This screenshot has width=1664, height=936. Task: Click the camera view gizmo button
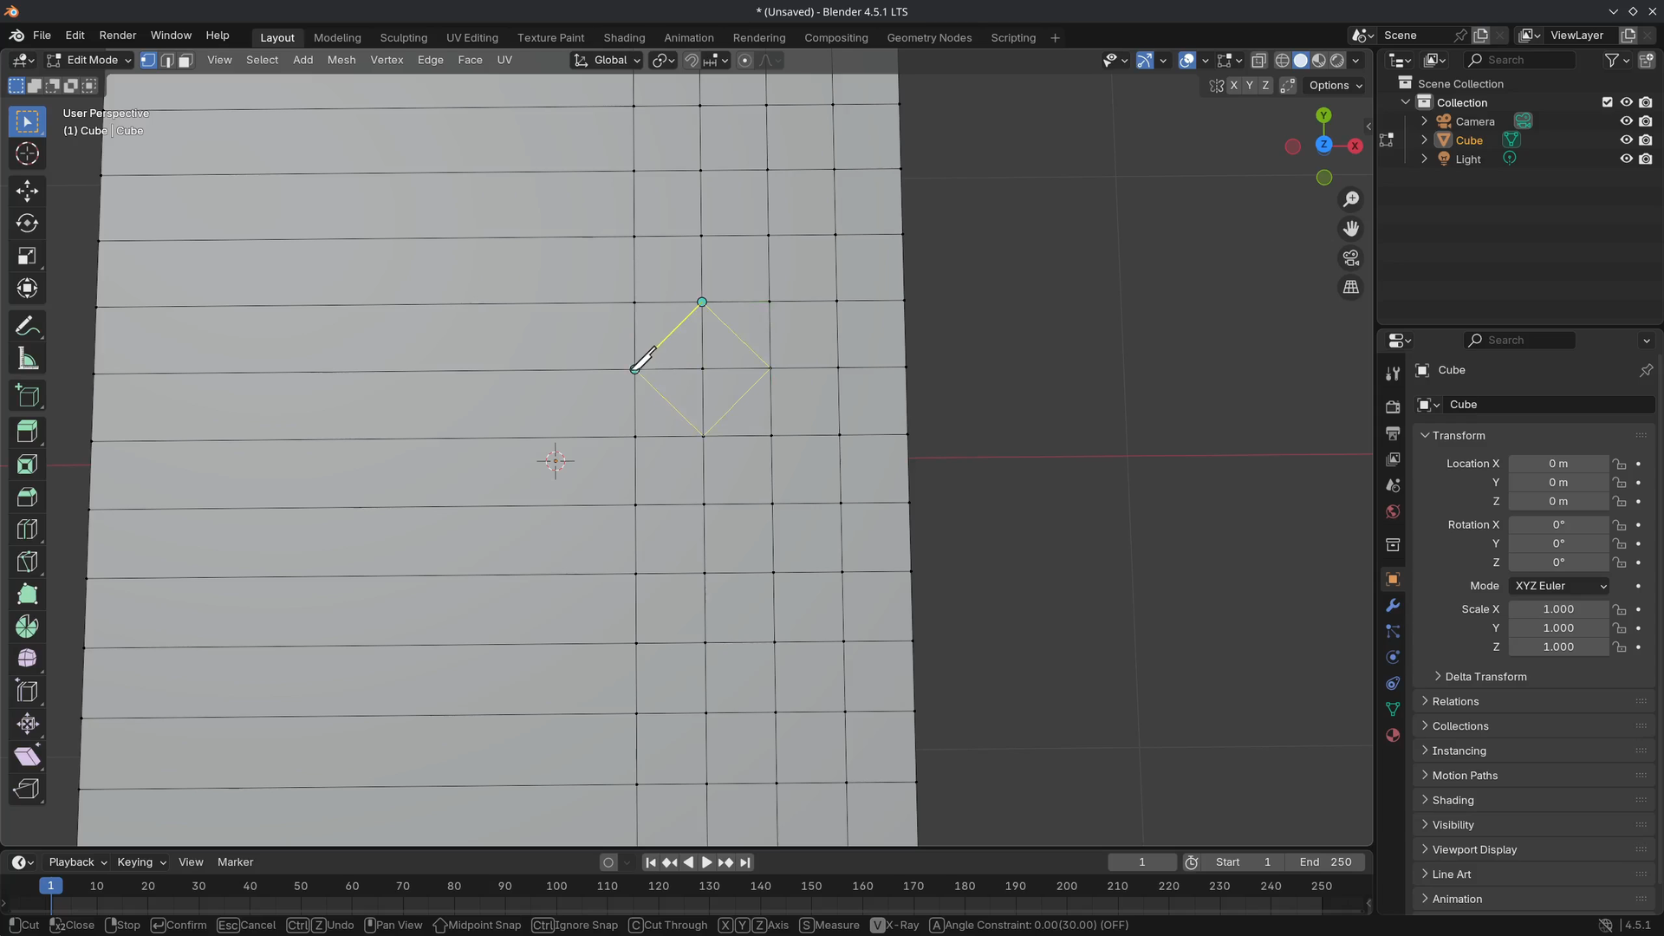pos(1350,258)
